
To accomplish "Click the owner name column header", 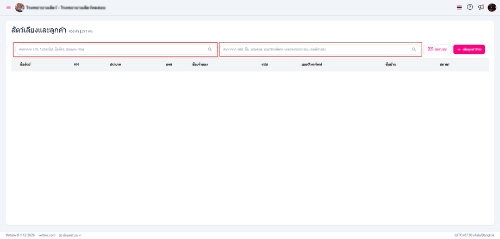I will [200, 65].
